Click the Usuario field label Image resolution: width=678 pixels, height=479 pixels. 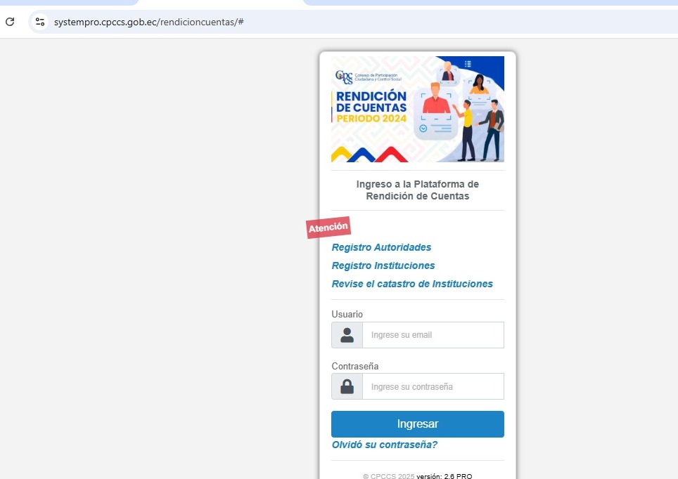point(347,314)
